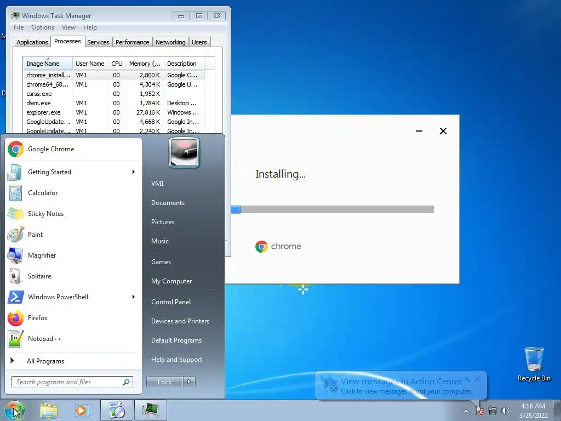Image resolution: width=561 pixels, height=421 pixels.
Task: Open Windows Media Player taskbar icon
Action: tap(82, 410)
